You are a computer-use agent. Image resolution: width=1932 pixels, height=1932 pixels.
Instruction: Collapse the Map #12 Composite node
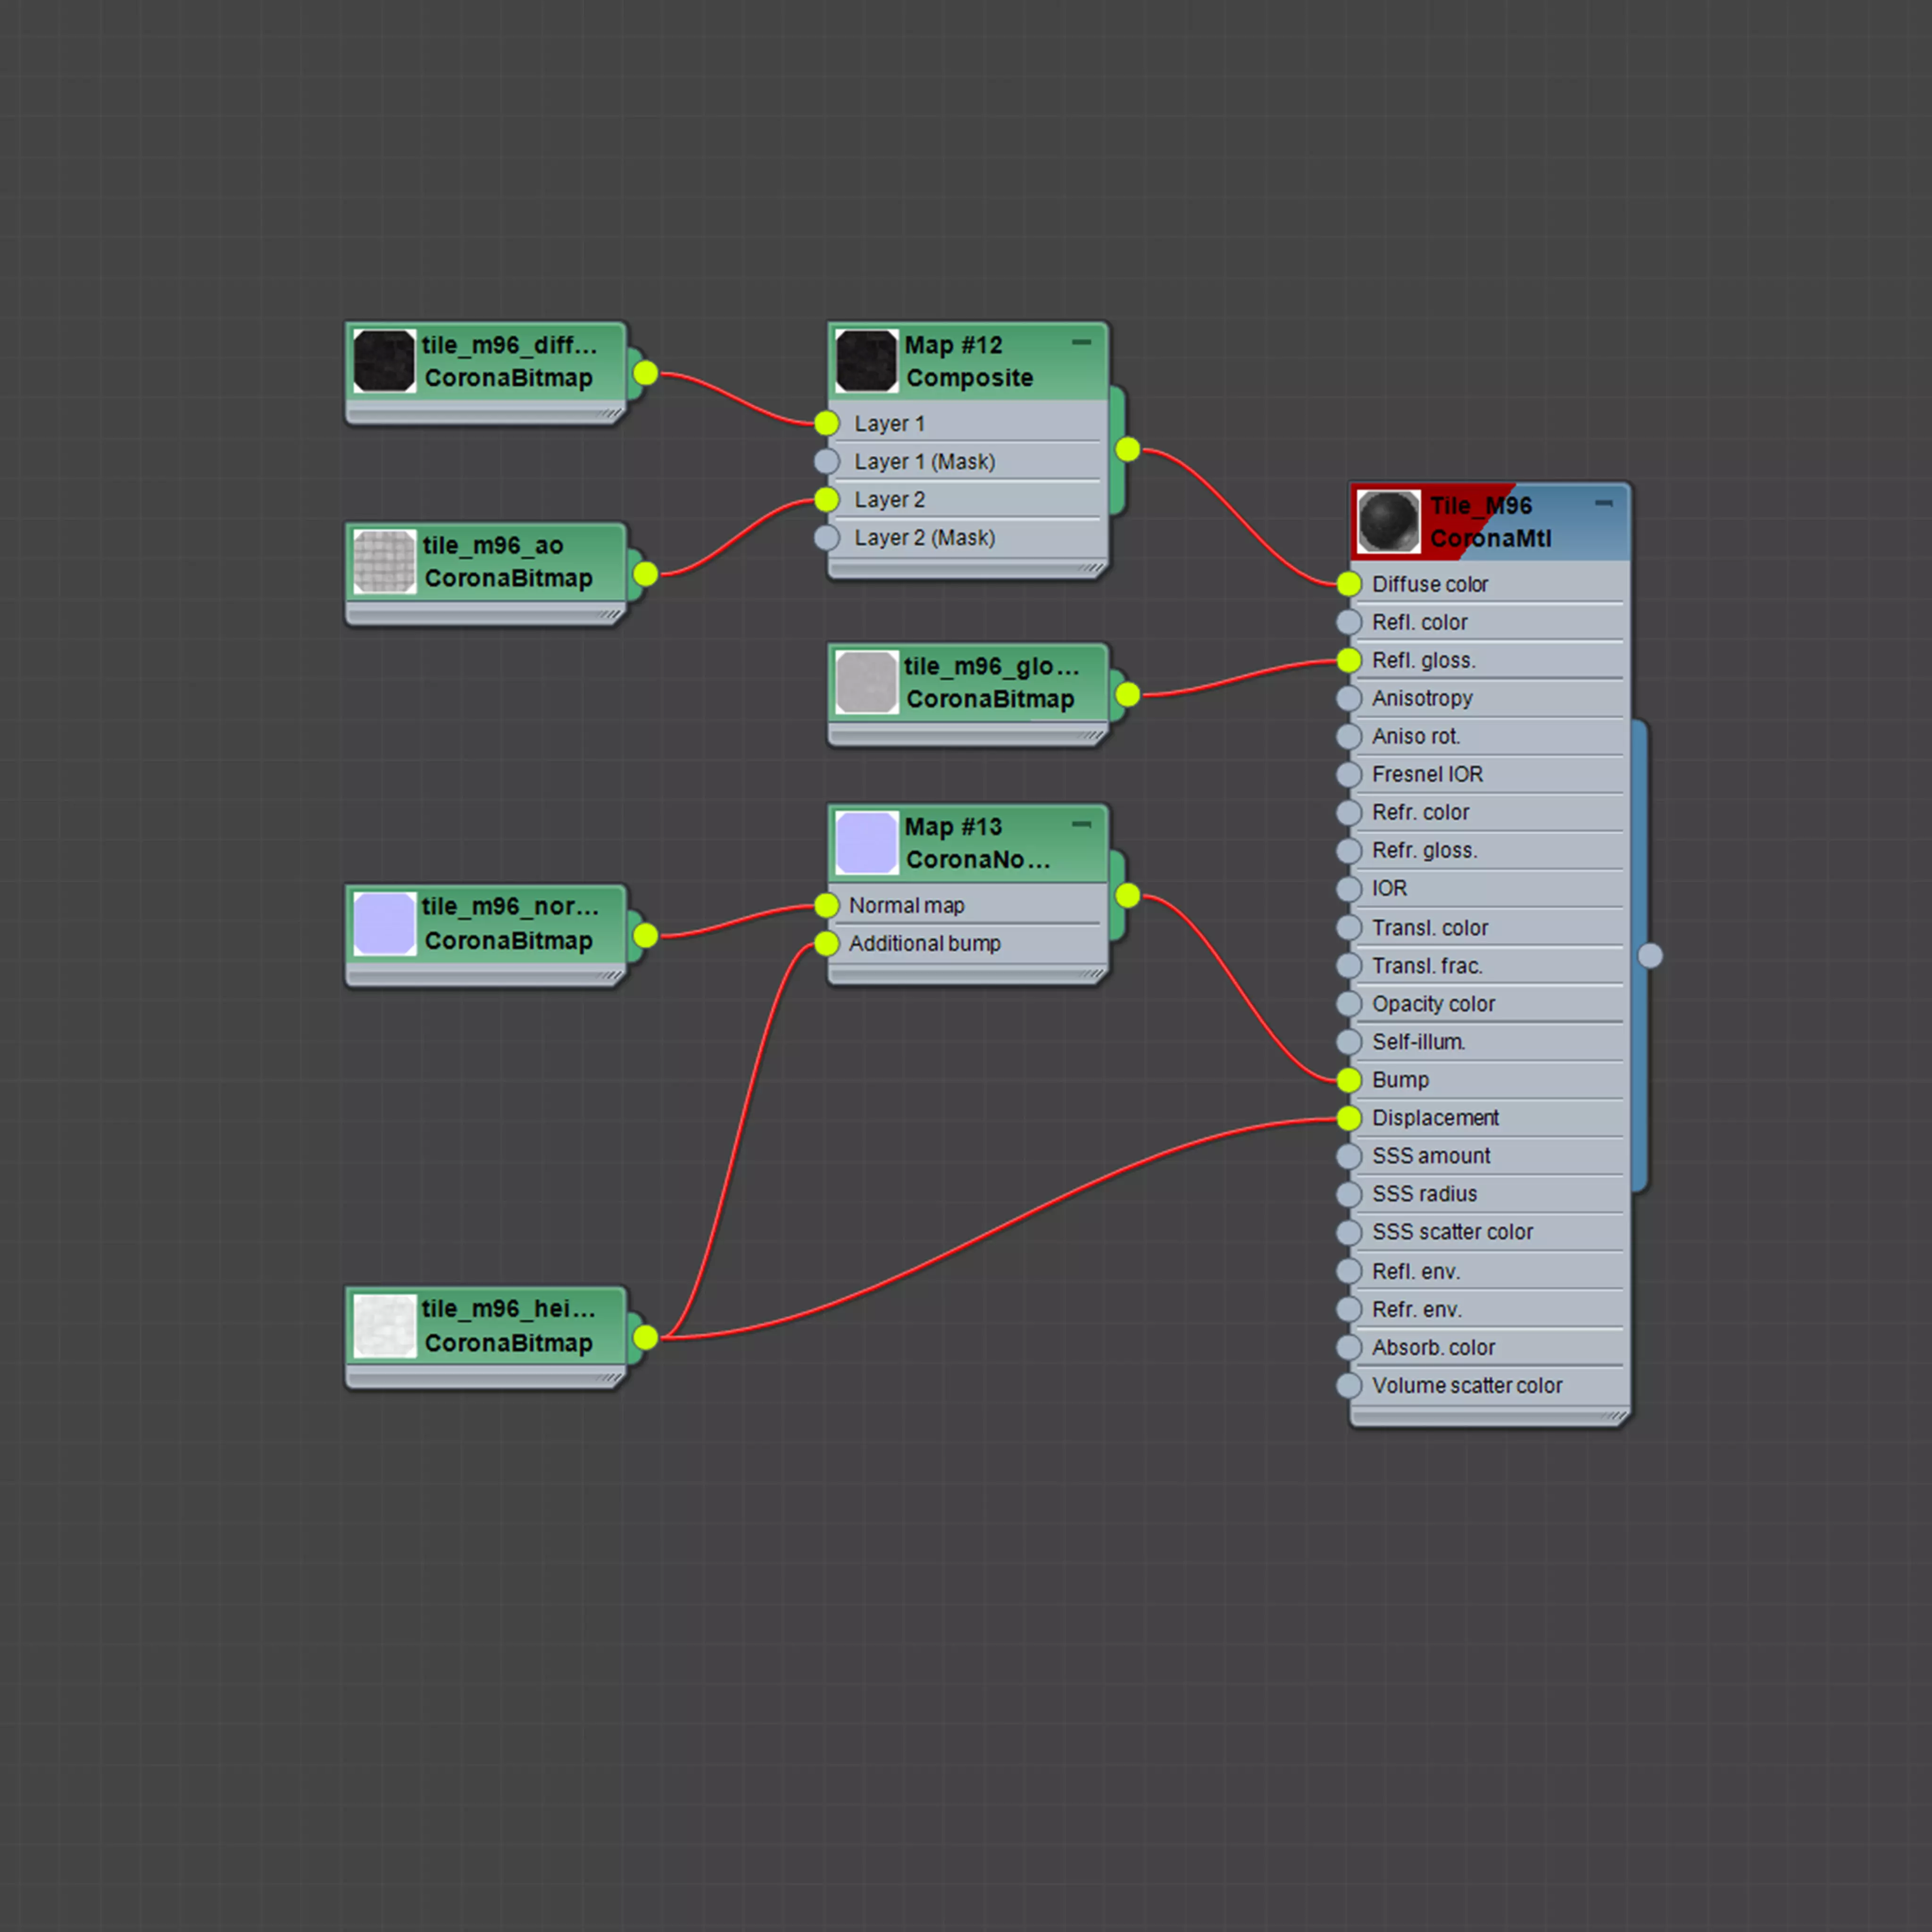1081,342
